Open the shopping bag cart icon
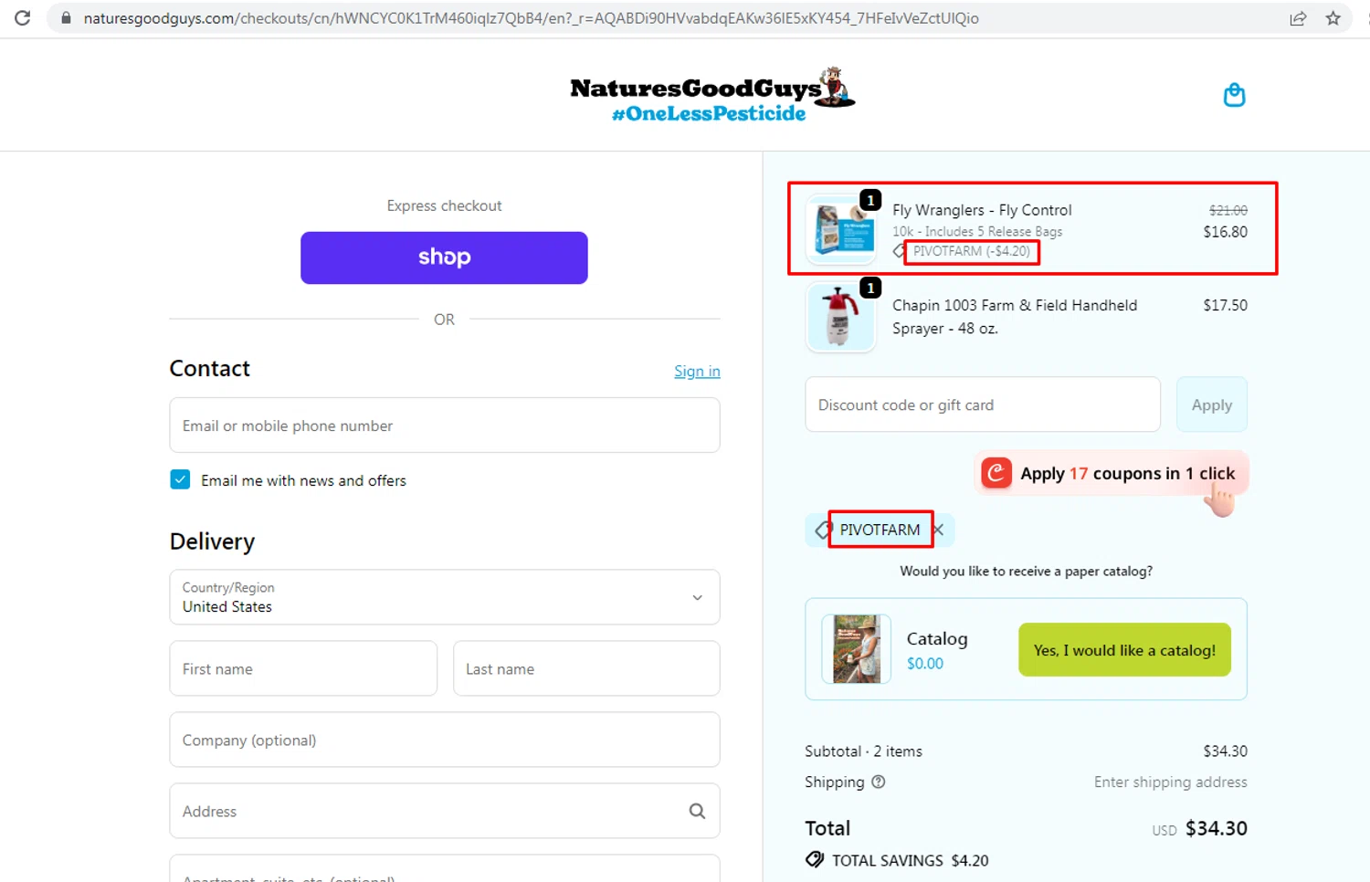 click(1234, 95)
